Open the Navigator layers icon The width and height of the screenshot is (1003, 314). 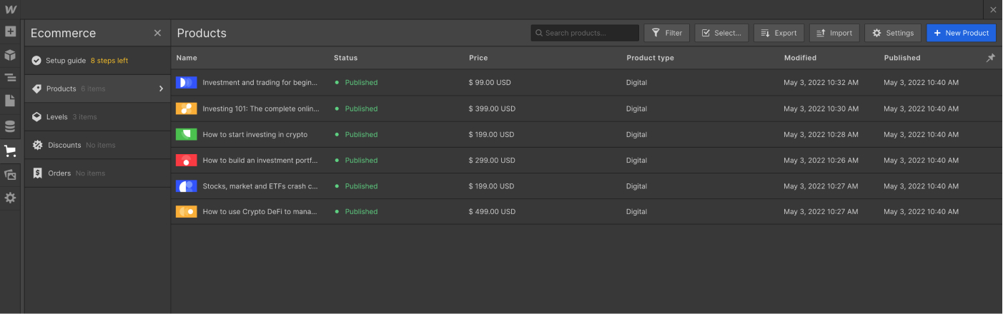10,78
